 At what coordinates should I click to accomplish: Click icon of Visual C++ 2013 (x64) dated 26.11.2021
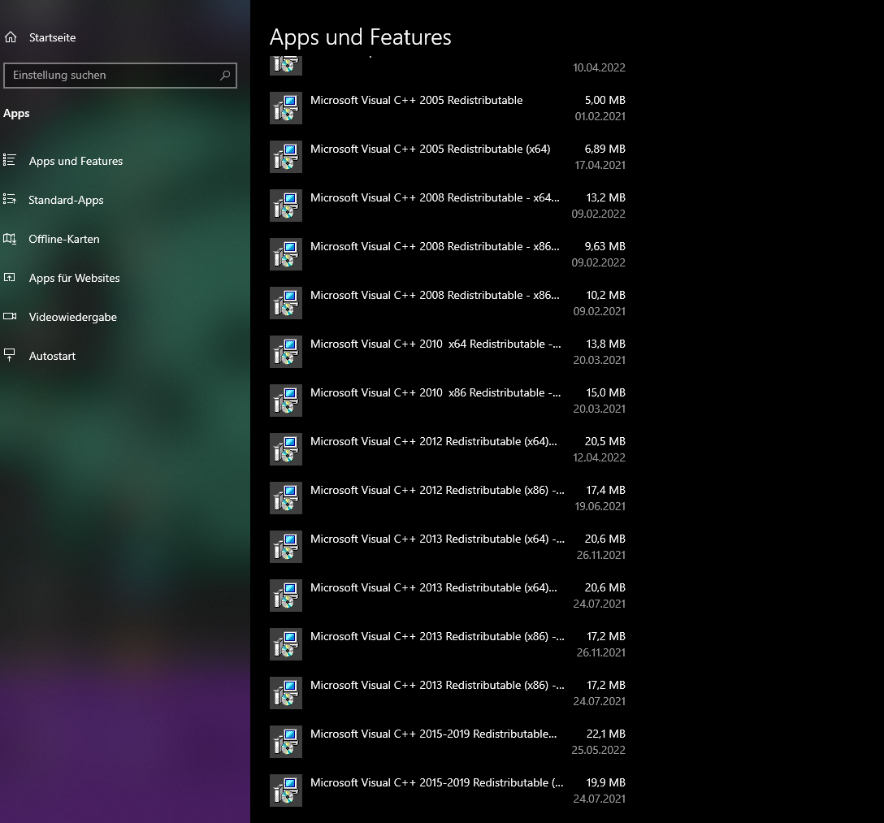point(286,547)
